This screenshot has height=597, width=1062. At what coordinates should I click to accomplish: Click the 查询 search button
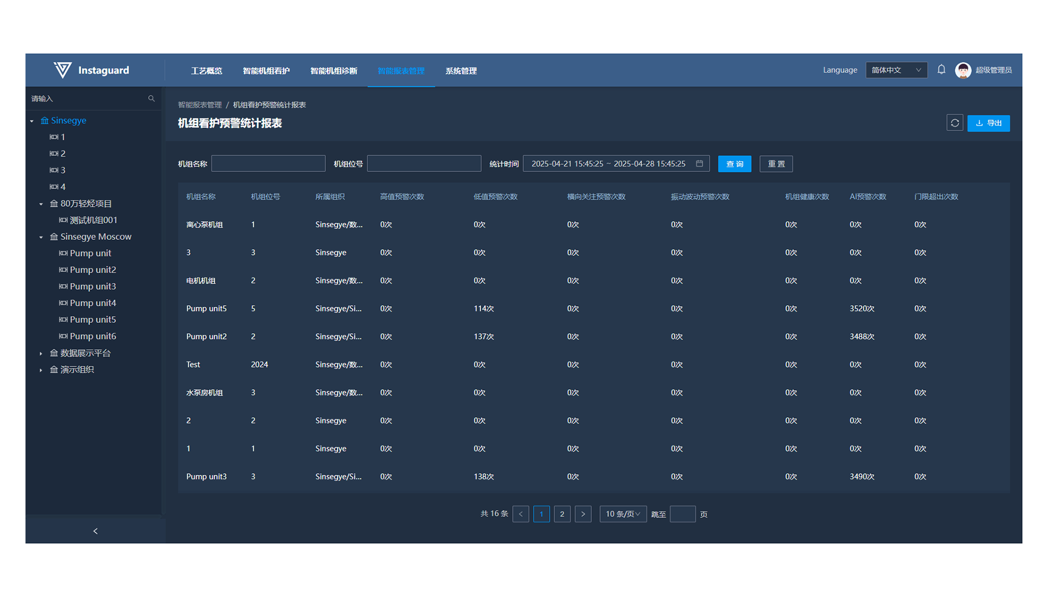pyautogui.click(x=734, y=164)
